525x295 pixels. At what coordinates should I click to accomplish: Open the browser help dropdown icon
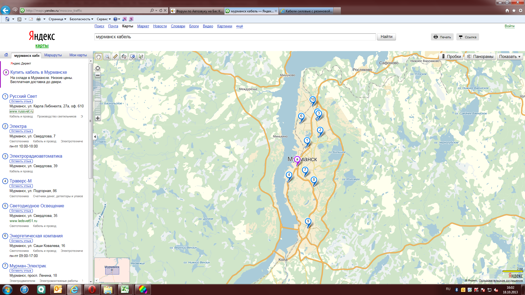tap(117, 19)
